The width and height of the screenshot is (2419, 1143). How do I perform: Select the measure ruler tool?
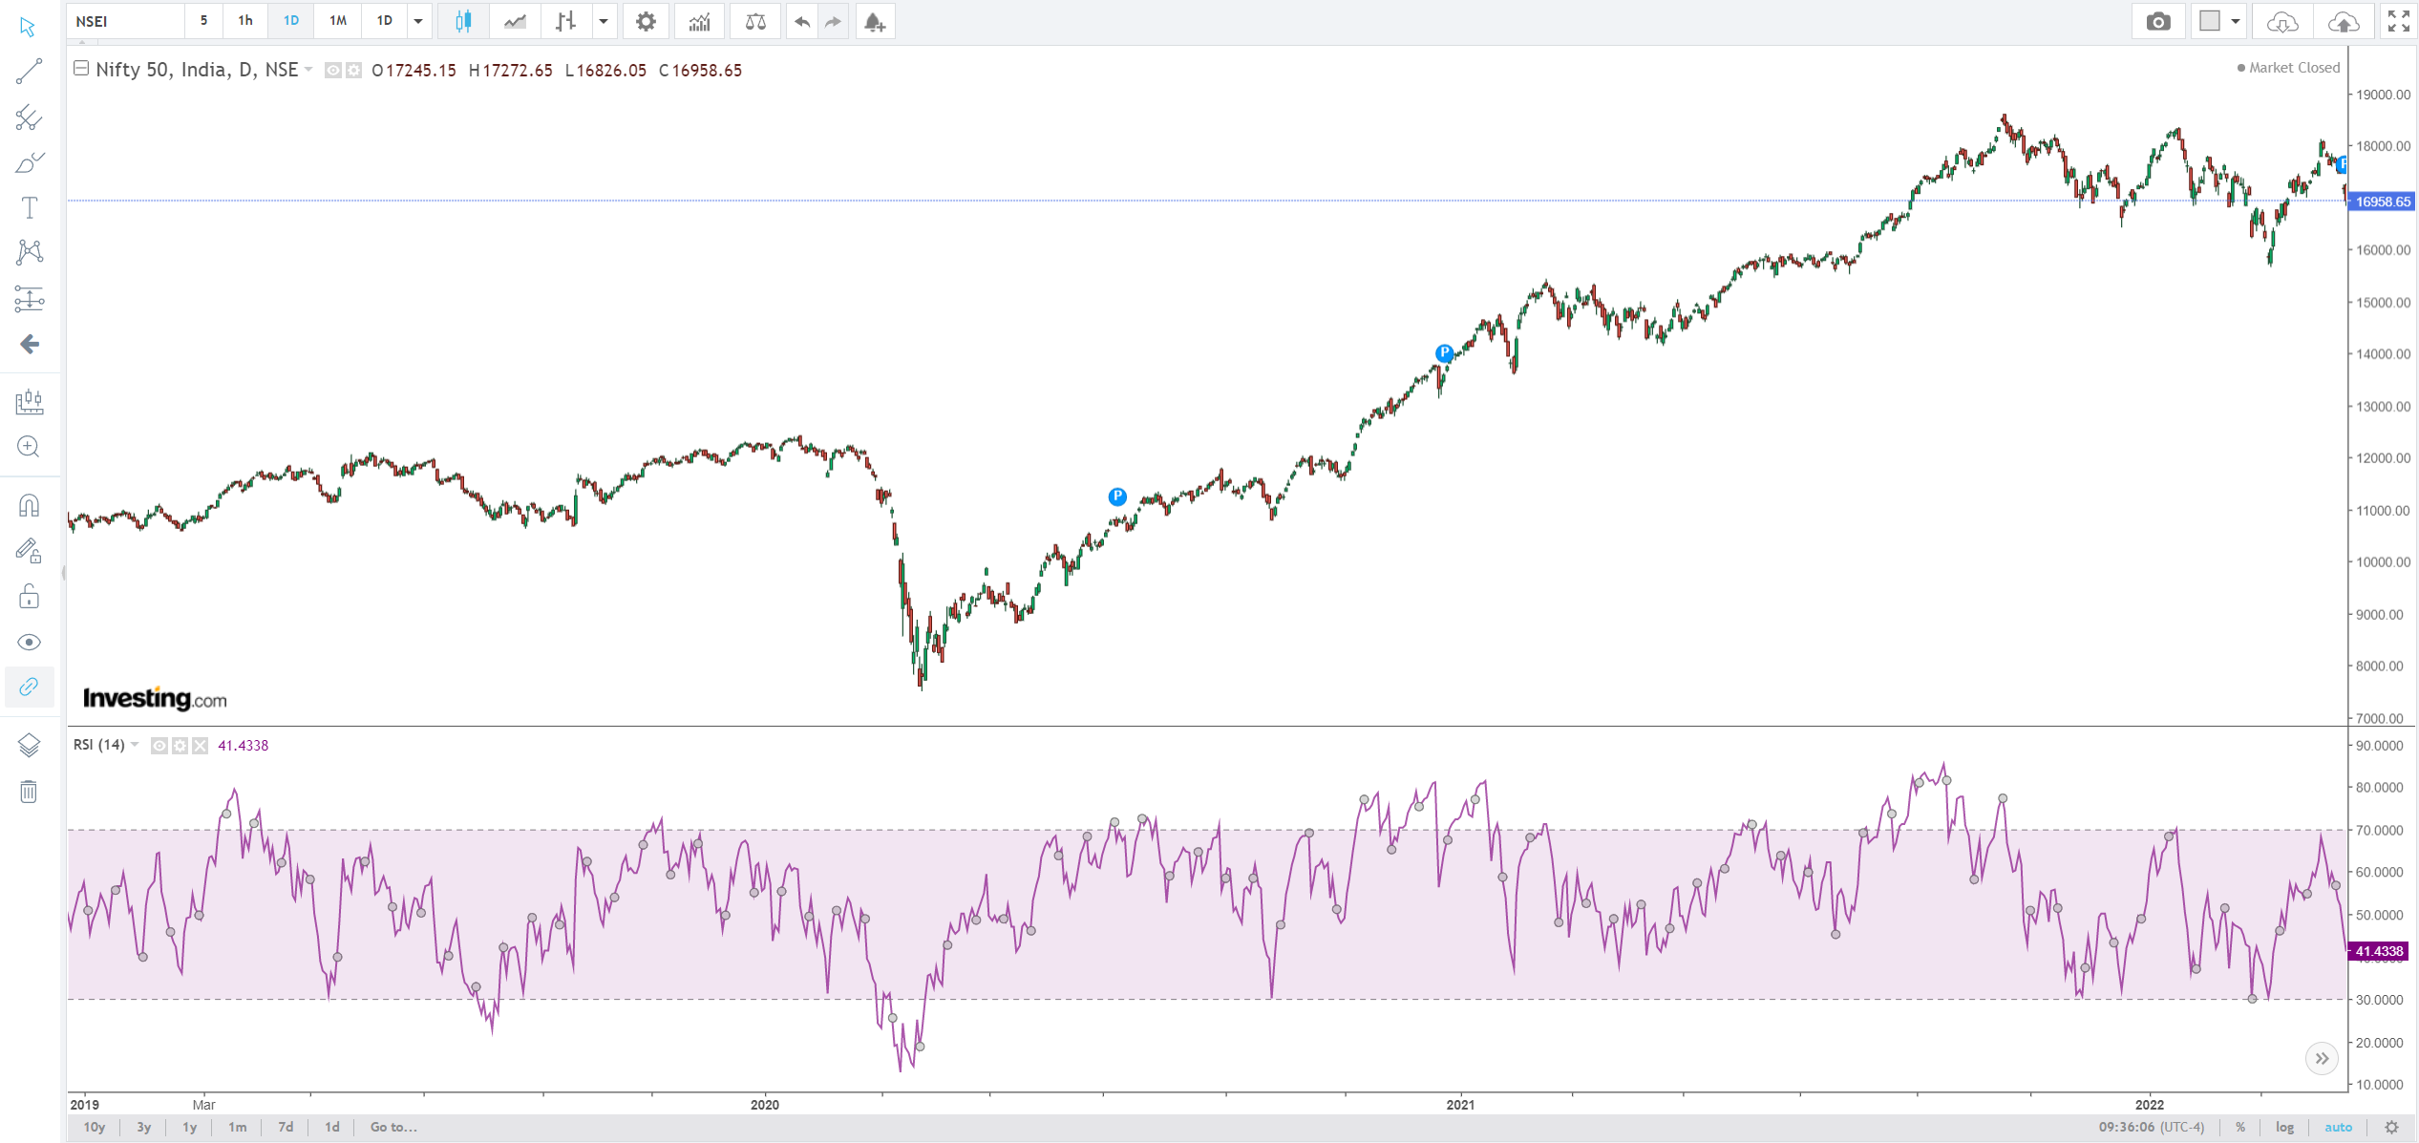click(x=29, y=402)
